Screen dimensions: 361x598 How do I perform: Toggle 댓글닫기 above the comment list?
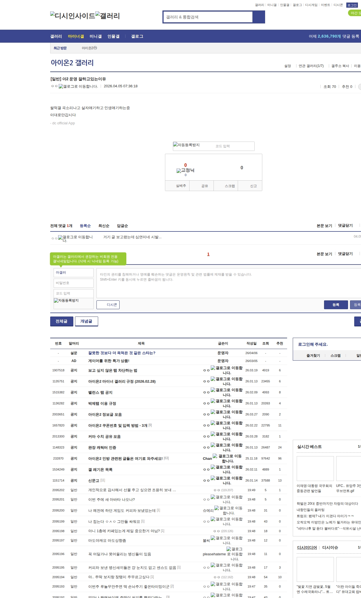tap(345, 226)
